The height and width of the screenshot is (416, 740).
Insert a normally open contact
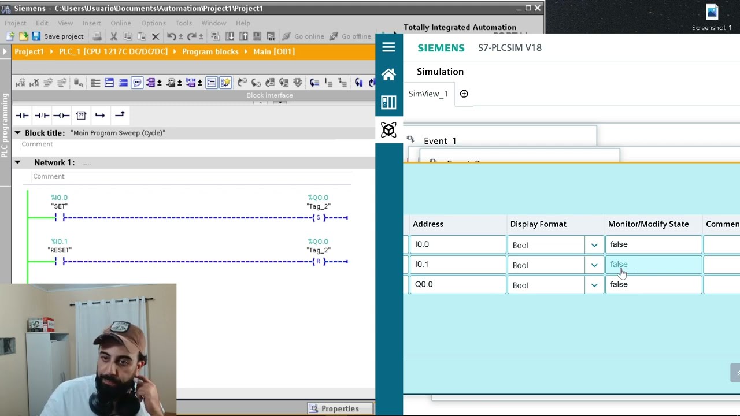(x=22, y=116)
